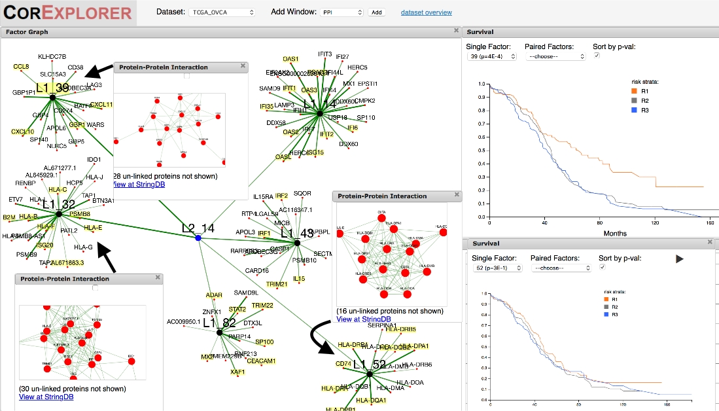The width and height of the screenshot is (719, 411).
Task: Click the blue R3 swatch in lower Survival legend
Action: point(606,314)
